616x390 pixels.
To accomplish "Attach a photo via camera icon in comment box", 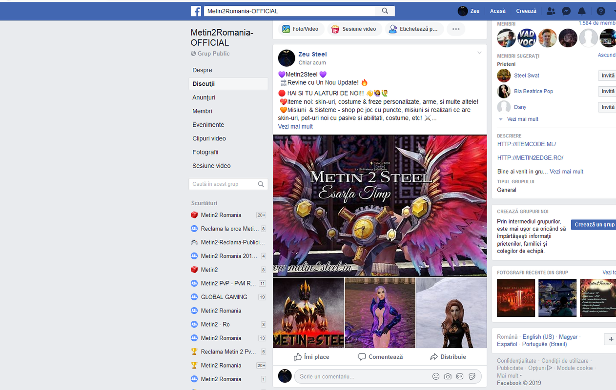I will [x=448, y=376].
